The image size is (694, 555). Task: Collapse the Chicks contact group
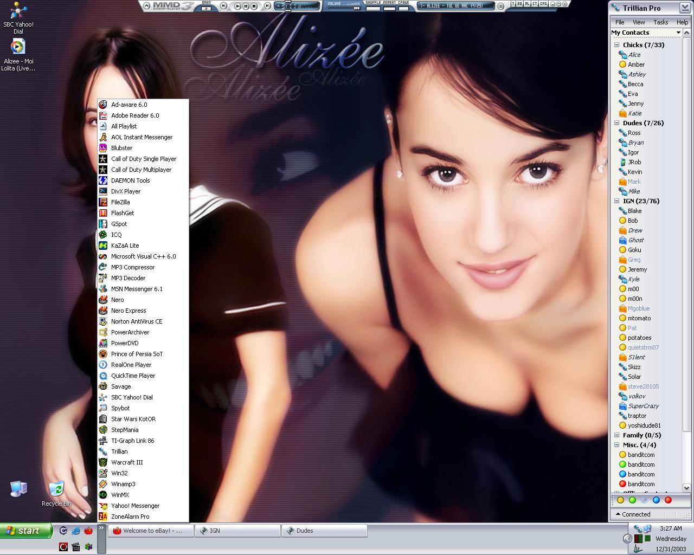[x=617, y=45]
